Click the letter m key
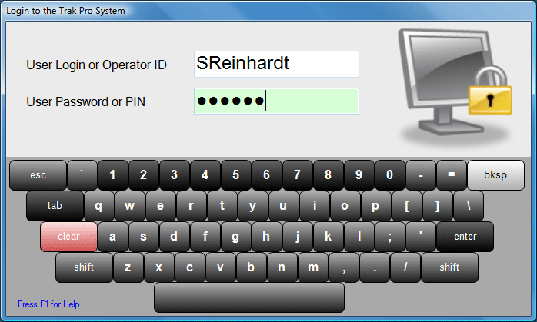Screen dimensions: 537x322 click(313, 267)
